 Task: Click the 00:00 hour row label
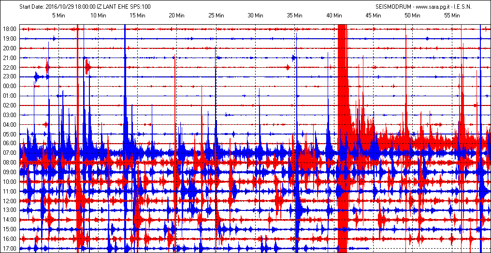pyautogui.click(x=9, y=87)
